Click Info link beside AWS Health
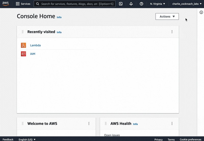This screenshot has width=204, height=141. [x=135, y=124]
